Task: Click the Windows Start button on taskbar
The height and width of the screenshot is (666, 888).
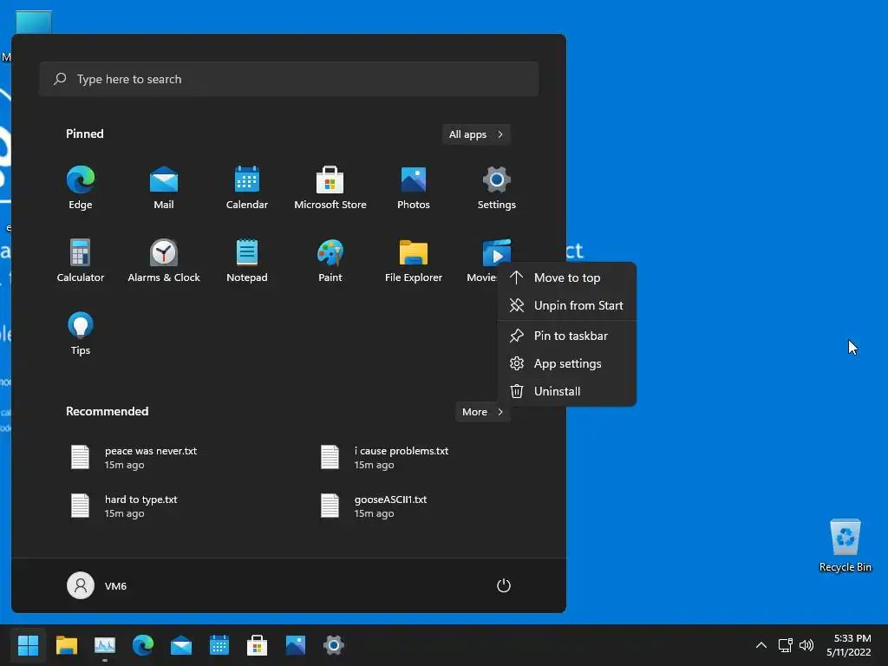Action: pyautogui.click(x=28, y=645)
